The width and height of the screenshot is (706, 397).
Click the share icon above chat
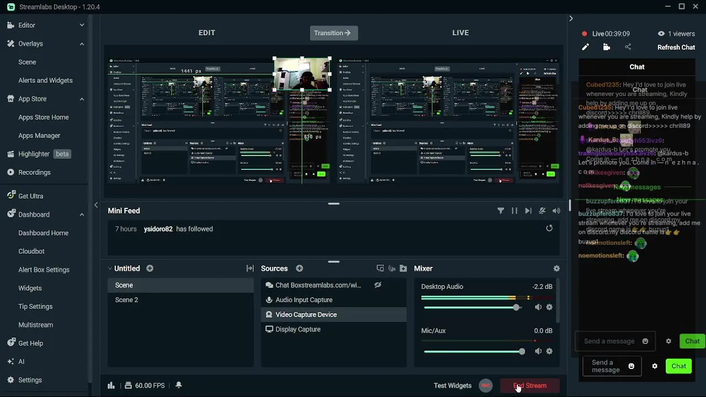628,47
